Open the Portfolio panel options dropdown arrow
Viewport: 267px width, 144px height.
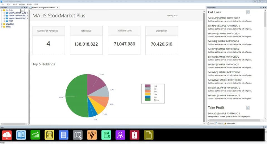[22, 7]
